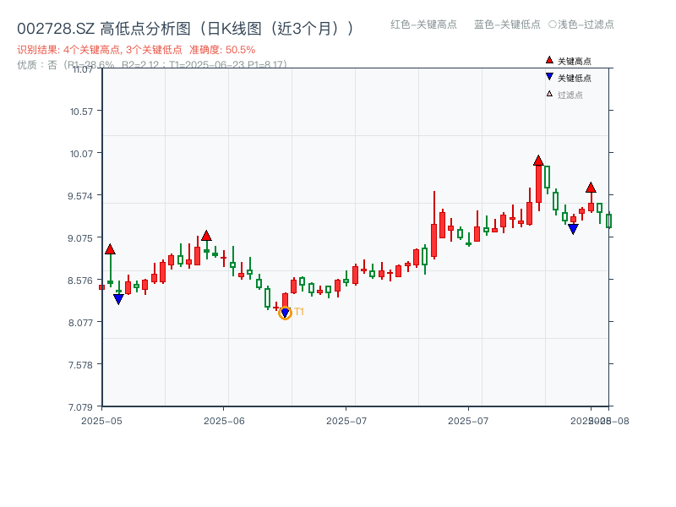Click the circular 浅色-过滤点 indicator in the header
The image size is (676, 507).
pyautogui.click(x=553, y=25)
